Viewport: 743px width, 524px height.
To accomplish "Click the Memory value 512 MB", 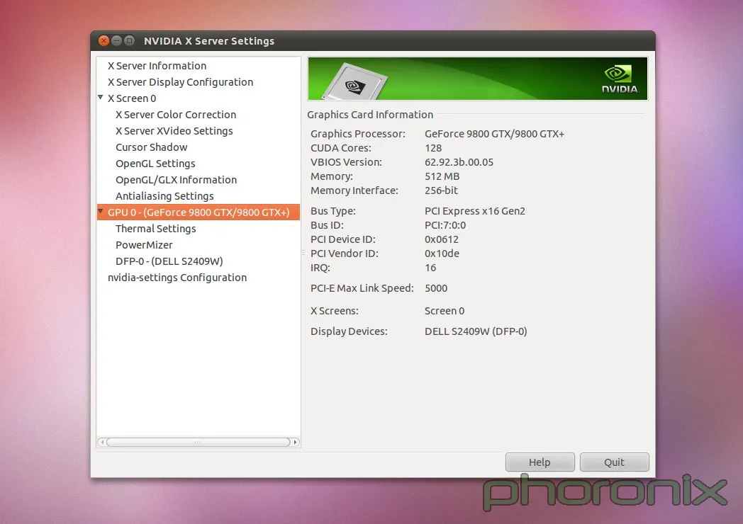I will (442, 176).
